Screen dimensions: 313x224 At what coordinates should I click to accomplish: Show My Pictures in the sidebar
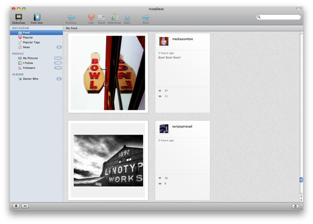click(x=36, y=58)
